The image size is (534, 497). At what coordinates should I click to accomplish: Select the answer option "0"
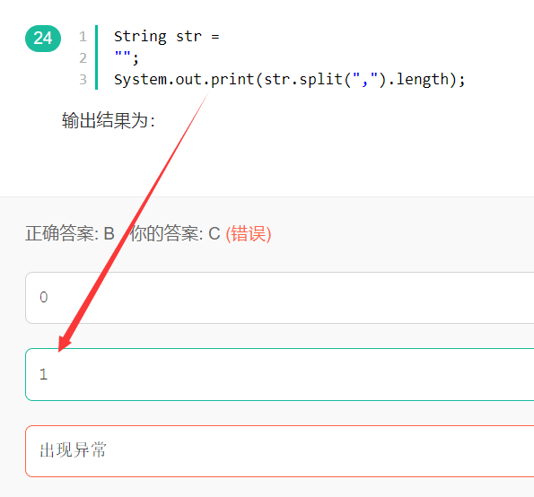280,298
